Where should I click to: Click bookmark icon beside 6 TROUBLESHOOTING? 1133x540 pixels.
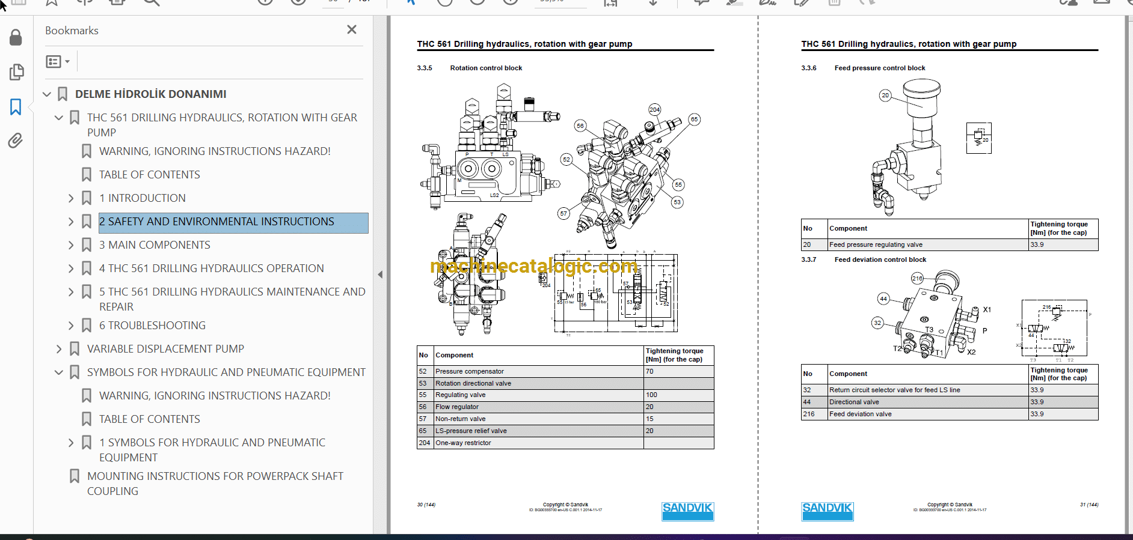tap(87, 326)
